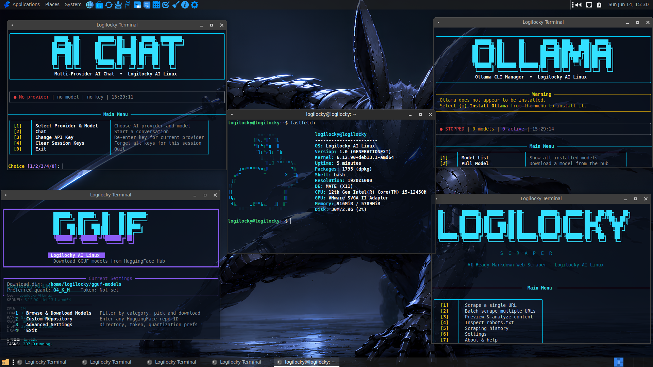Screen dimensions: 653x367
Task: Click '(i) Install Ollama' warning text
Action: pos(483,106)
